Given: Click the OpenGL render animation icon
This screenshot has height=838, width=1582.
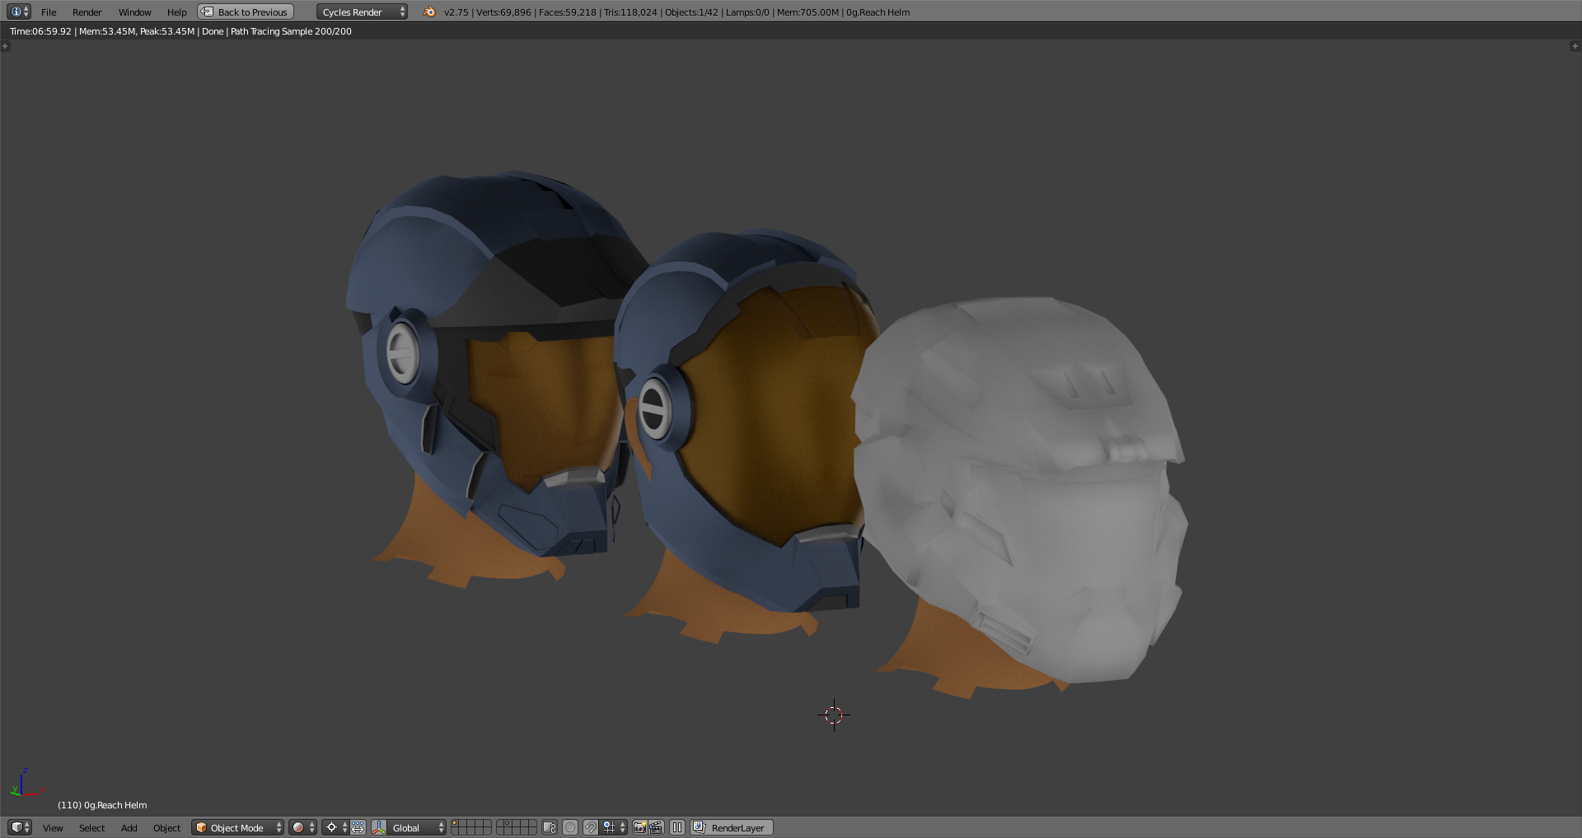Looking at the screenshot, I should click(656, 827).
